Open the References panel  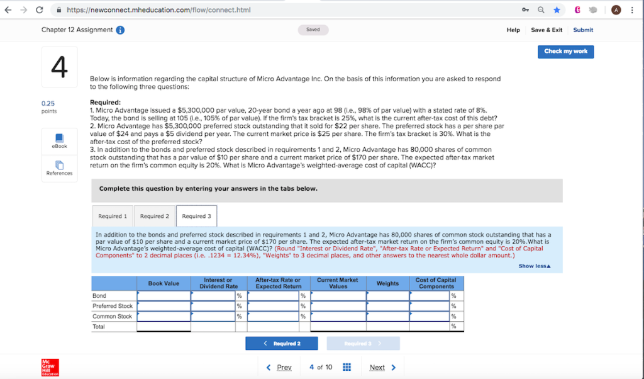point(58,166)
